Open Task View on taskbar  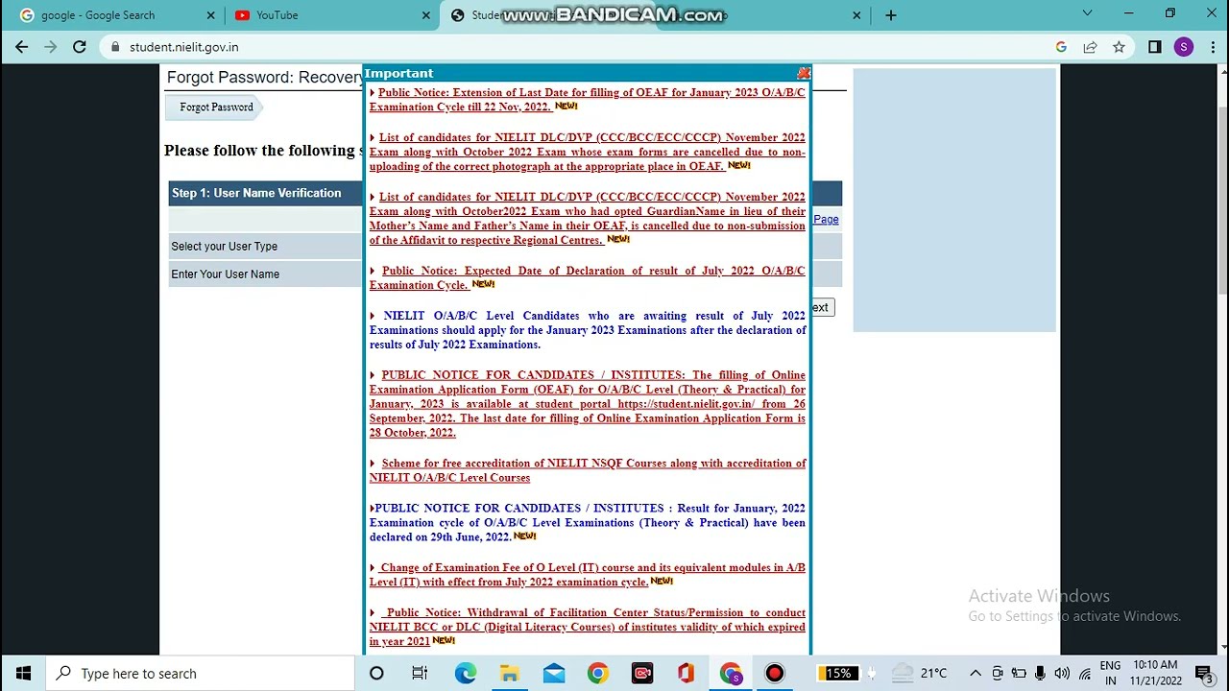pos(420,674)
